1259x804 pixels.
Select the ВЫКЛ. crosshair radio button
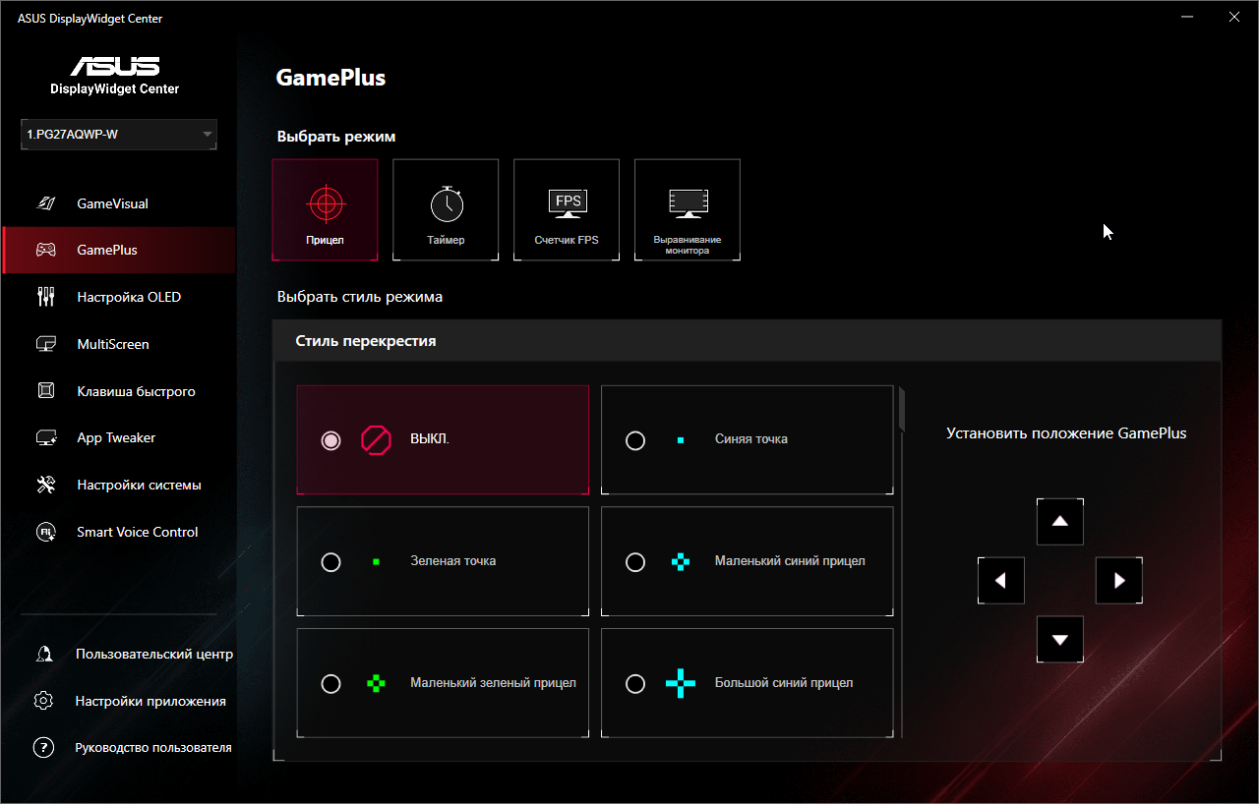point(331,440)
